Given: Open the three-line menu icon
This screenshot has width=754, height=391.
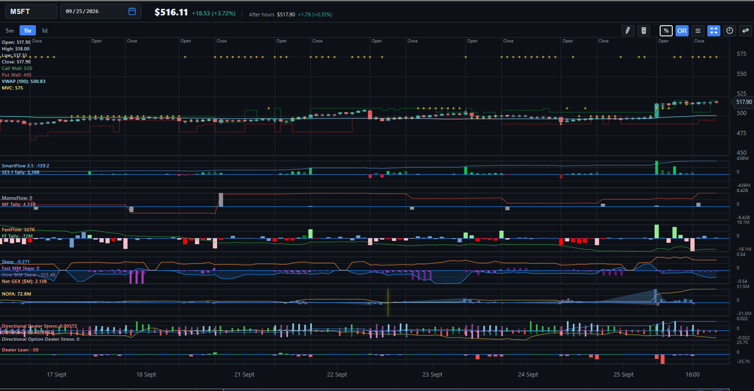Looking at the screenshot, I should pyautogui.click(x=698, y=31).
